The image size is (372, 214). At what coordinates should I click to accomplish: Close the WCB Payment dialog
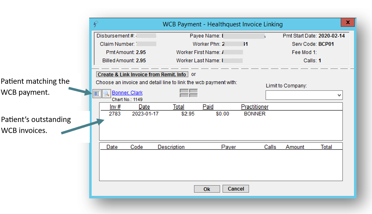[348, 23]
